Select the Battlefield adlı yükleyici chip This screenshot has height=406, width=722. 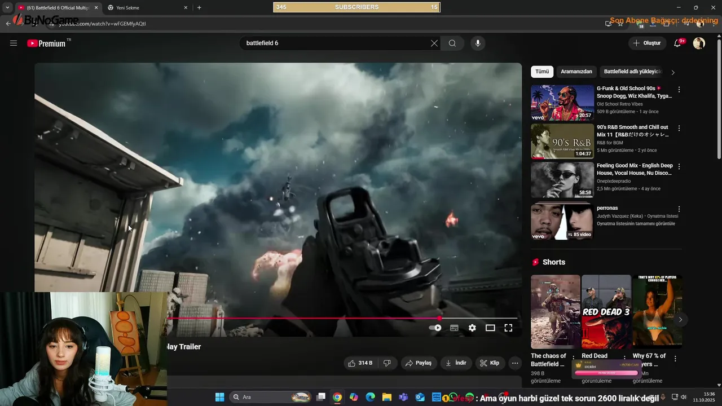pos(632,72)
